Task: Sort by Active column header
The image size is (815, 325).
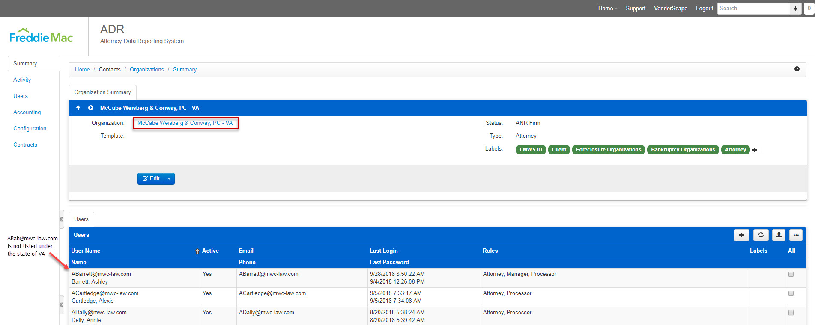Action: click(x=210, y=251)
